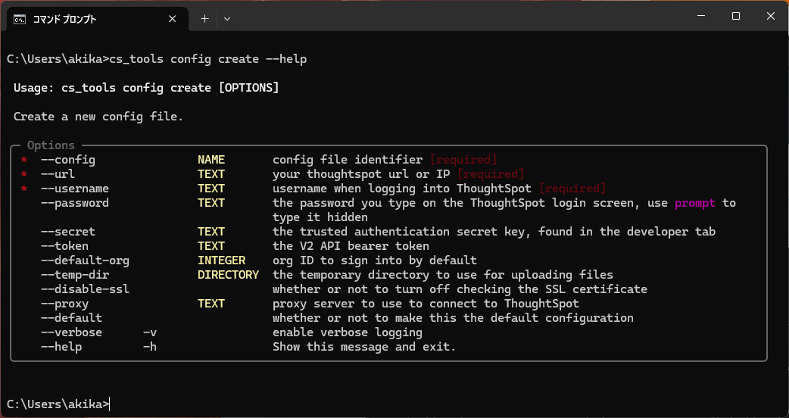Click the red asterisk beside --config

23,161
